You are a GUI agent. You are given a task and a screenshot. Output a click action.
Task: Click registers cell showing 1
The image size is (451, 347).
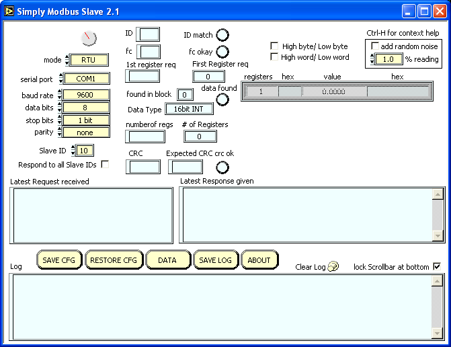[261, 91]
